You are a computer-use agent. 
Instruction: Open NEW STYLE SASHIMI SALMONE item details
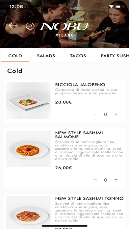pos(79,135)
